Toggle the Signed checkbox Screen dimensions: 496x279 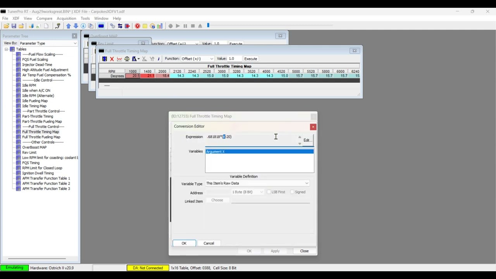point(292,192)
